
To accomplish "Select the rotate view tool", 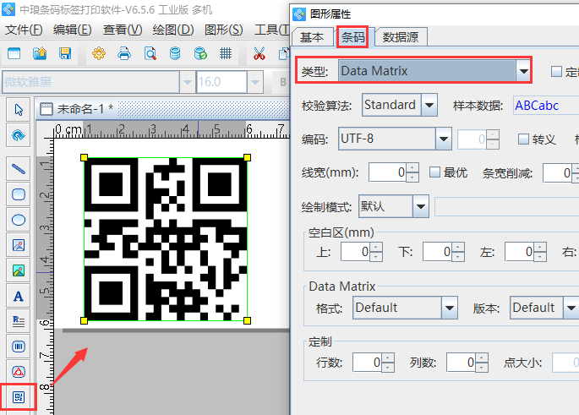I will click(x=19, y=135).
